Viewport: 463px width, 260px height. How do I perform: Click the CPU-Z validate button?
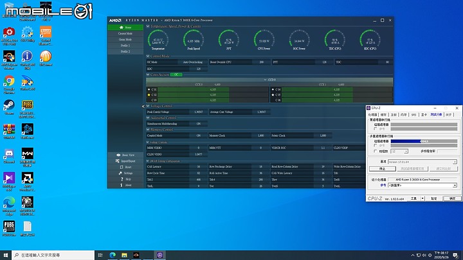click(434, 198)
